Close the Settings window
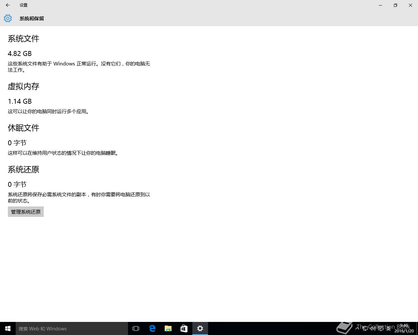 [410, 5]
